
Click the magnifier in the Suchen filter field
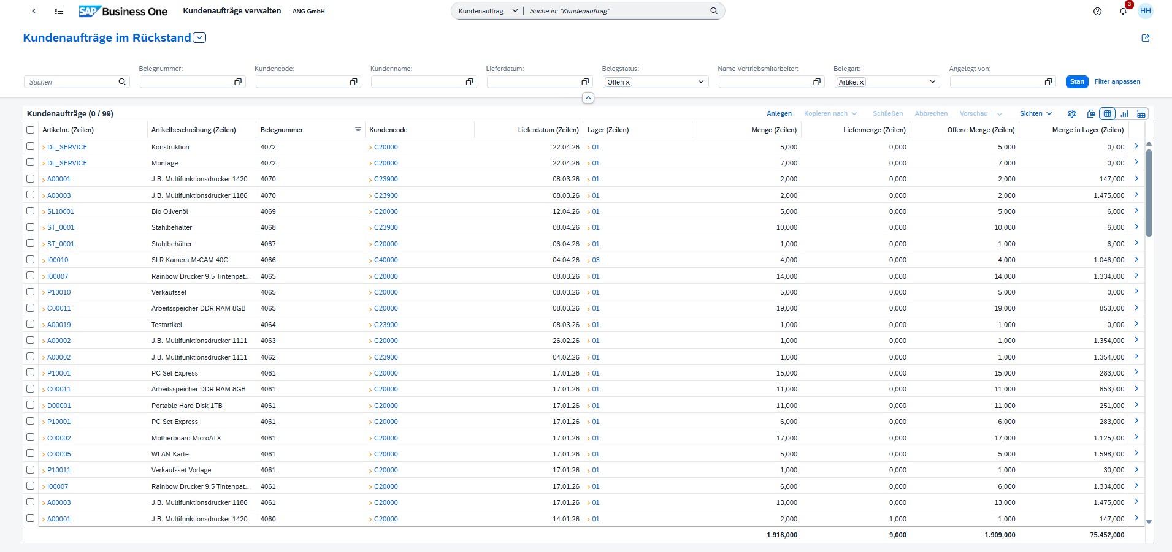122,82
